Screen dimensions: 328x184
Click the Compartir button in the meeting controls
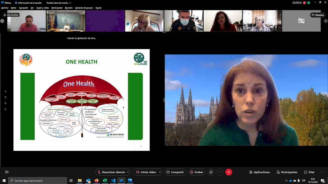coord(175,172)
